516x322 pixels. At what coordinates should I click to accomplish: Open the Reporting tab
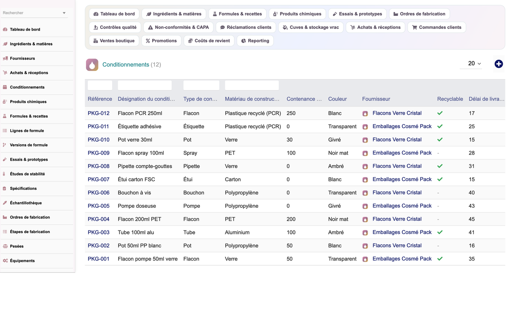pos(255,41)
